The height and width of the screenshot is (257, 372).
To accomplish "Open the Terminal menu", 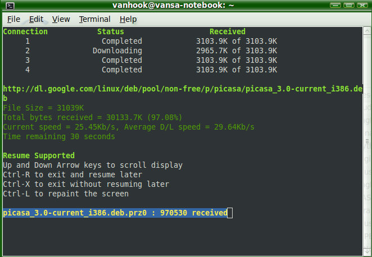I will (94, 19).
